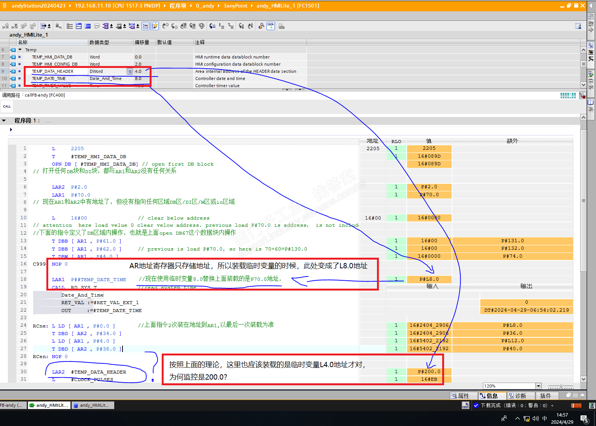Open the 120% zoom level dropdown
This screenshot has width=596, height=426.
(x=538, y=386)
